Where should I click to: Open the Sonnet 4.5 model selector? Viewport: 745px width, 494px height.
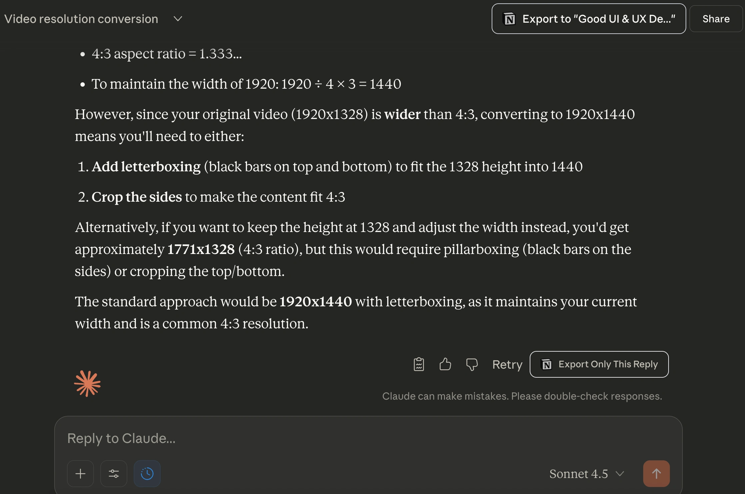[x=578, y=473]
